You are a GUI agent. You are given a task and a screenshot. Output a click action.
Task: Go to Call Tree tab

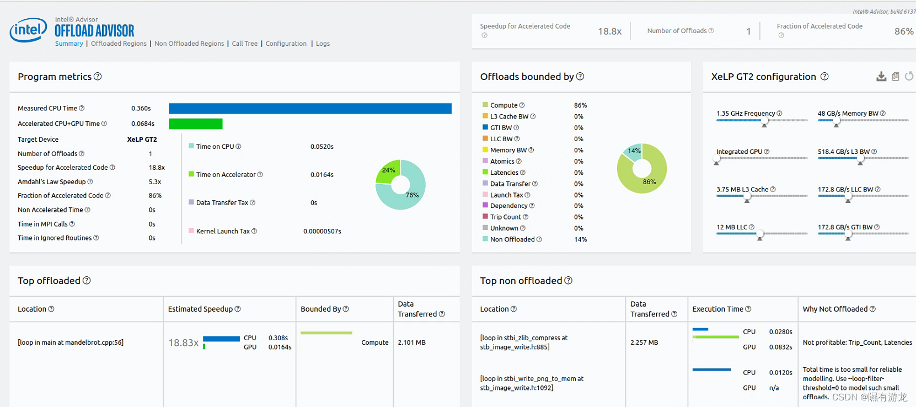point(245,44)
